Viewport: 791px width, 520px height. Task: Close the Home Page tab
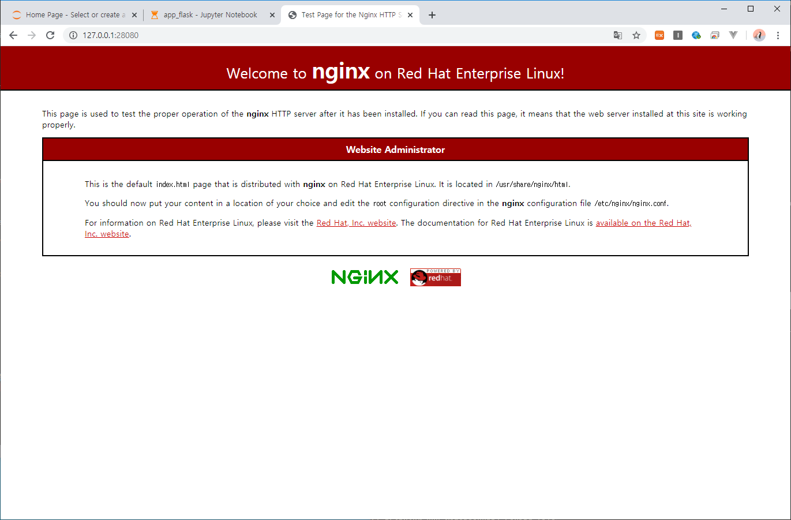point(134,15)
